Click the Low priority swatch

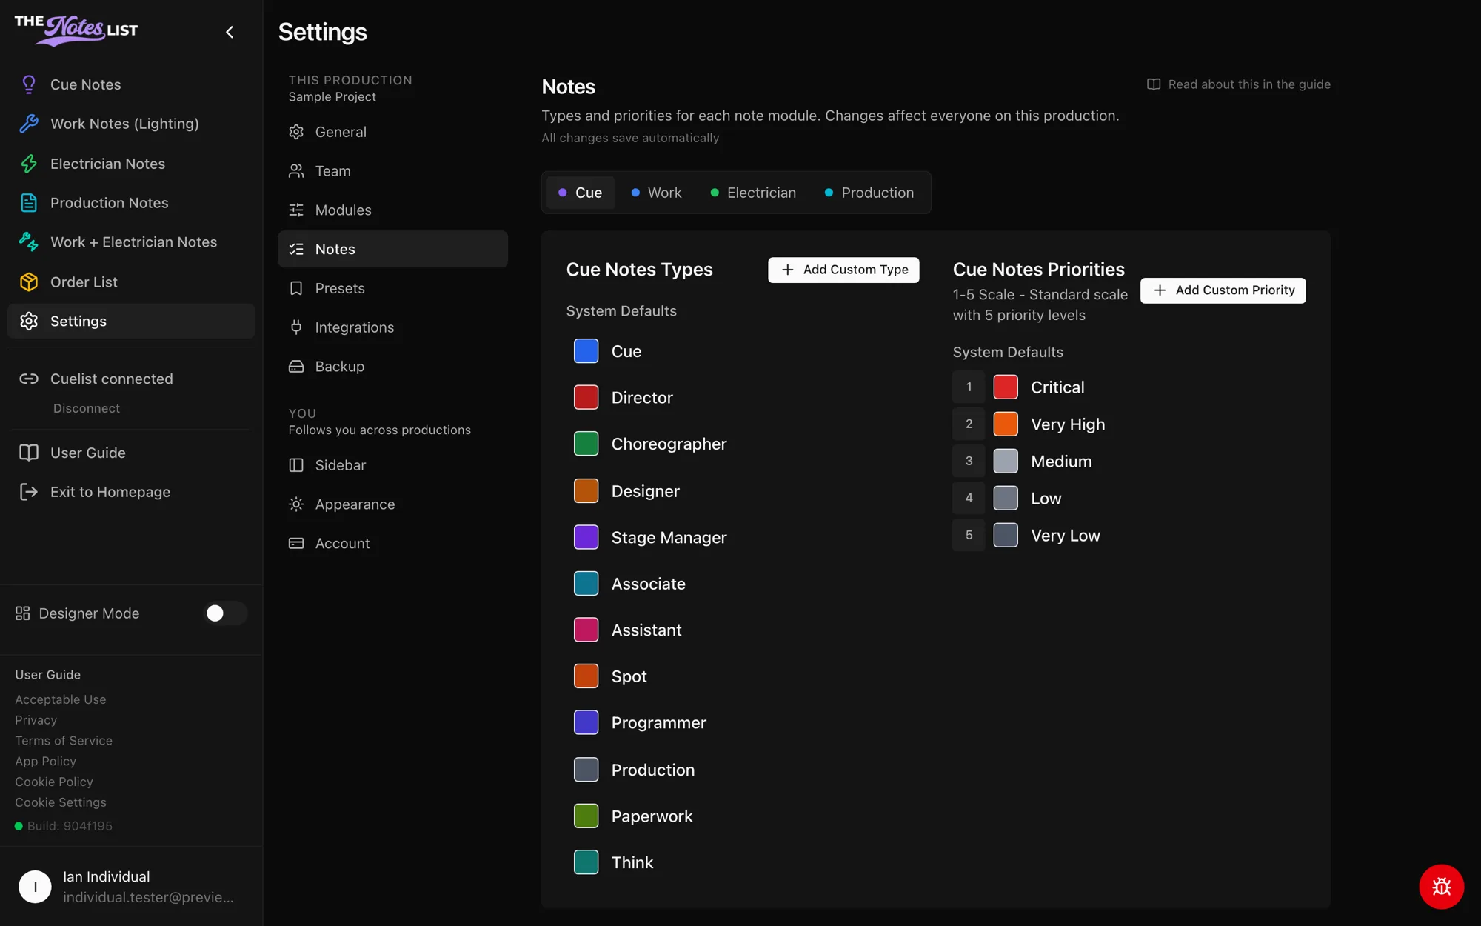[x=1006, y=499]
